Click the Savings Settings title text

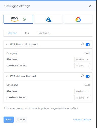(17, 6)
